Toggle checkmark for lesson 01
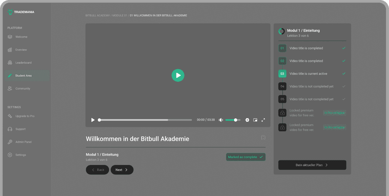 [344, 48]
